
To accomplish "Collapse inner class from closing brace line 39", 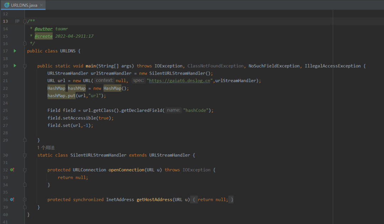I will (25, 207).
